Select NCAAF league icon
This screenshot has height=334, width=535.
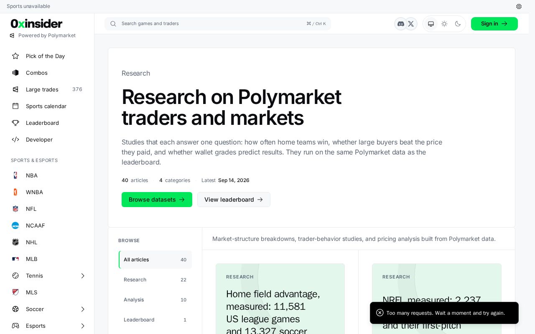(x=15, y=225)
